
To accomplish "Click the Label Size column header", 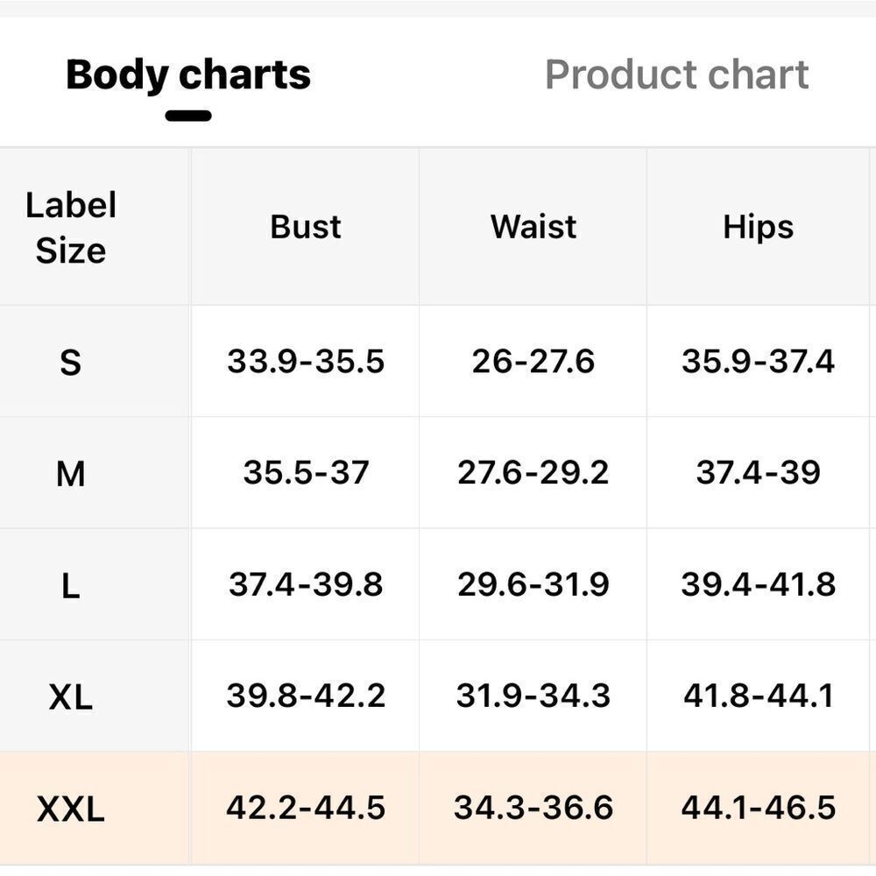I will 70,228.
